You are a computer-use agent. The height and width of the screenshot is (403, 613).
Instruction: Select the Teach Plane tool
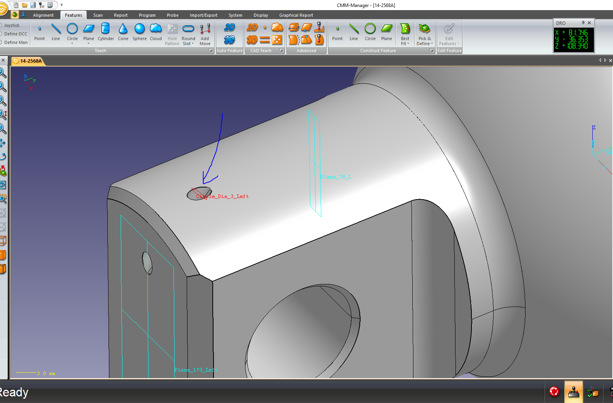[89, 31]
